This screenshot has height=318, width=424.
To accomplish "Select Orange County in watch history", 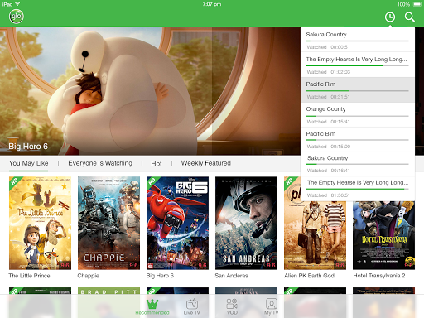I will [x=358, y=115].
